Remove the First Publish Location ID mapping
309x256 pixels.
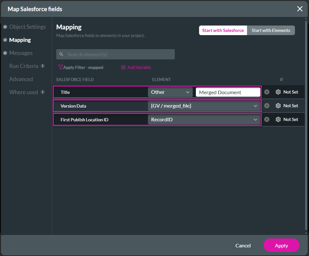(x=267, y=119)
